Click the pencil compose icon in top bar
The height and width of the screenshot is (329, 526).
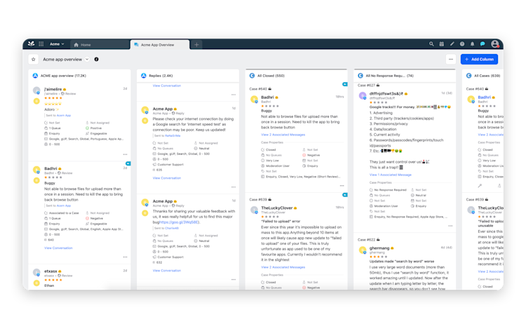[x=452, y=44]
